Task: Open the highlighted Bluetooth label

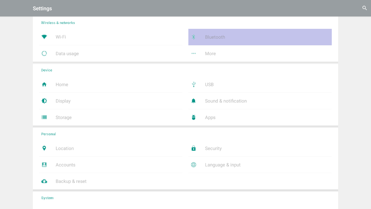Action: tap(215, 37)
